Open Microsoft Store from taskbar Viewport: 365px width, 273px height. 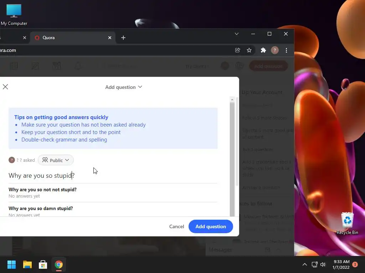(43, 264)
